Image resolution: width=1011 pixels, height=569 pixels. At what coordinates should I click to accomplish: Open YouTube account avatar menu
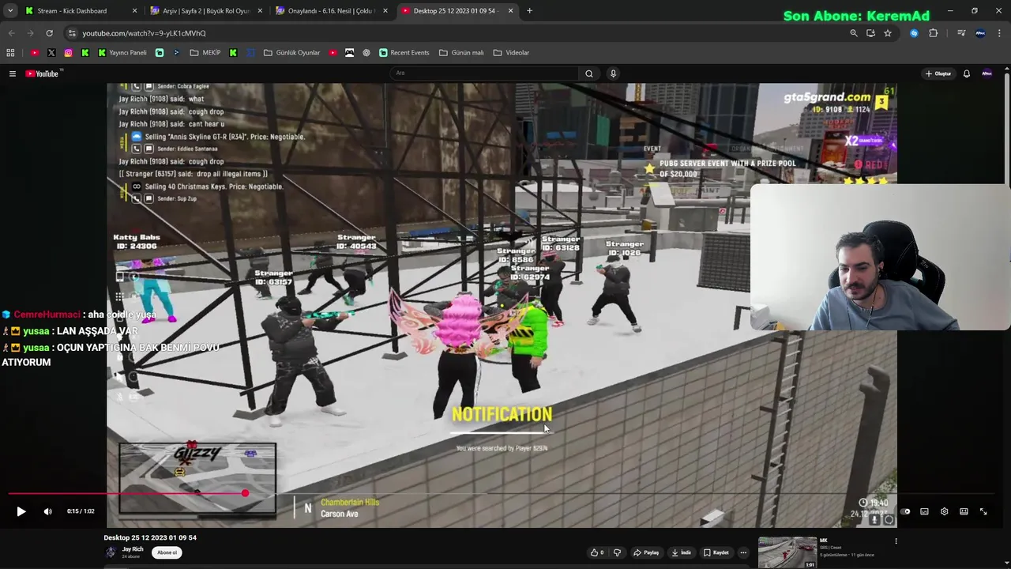click(x=987, y=73)
